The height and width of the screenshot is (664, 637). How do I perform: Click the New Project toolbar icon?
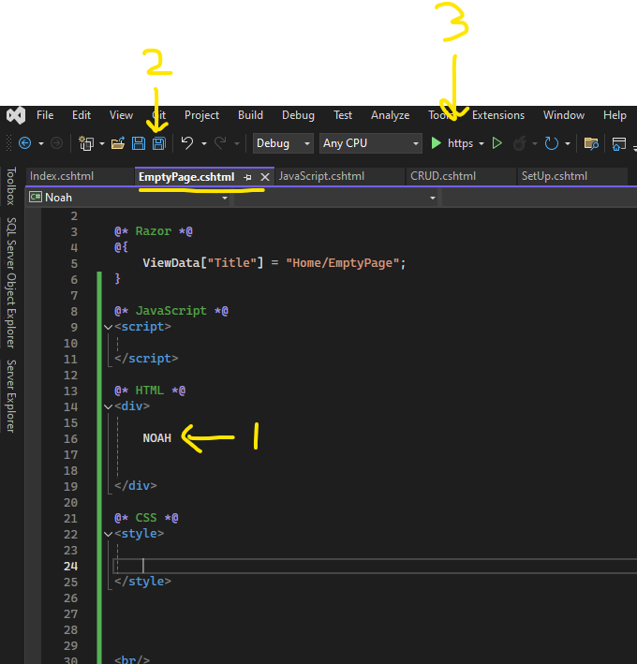[x=86, y=143]
